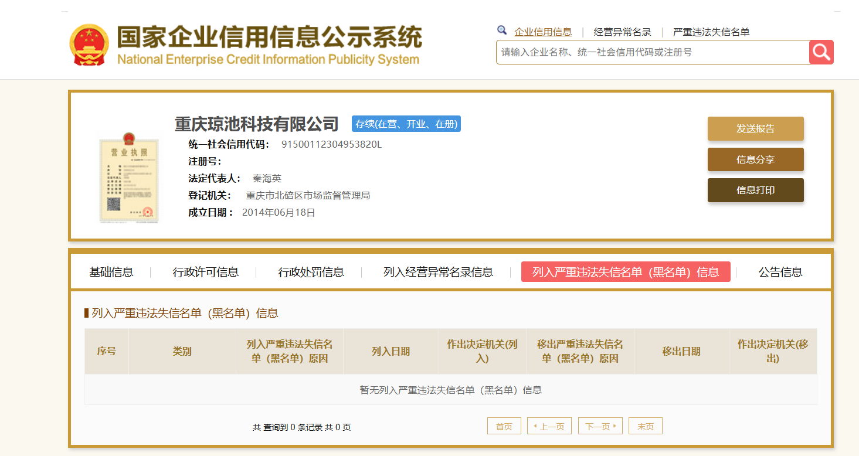The width and height of the screenshot is (859, 456).
Task: Click the 注册号 label
Action: (x=205, y=161)
